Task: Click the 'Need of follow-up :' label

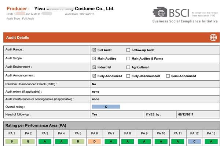Action: pyautogui.click(x=18, y=114)
